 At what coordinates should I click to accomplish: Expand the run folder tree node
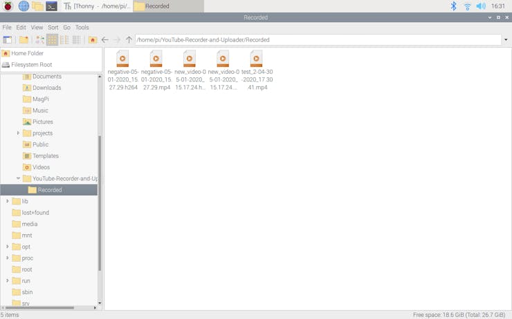[x=7, y=280]
